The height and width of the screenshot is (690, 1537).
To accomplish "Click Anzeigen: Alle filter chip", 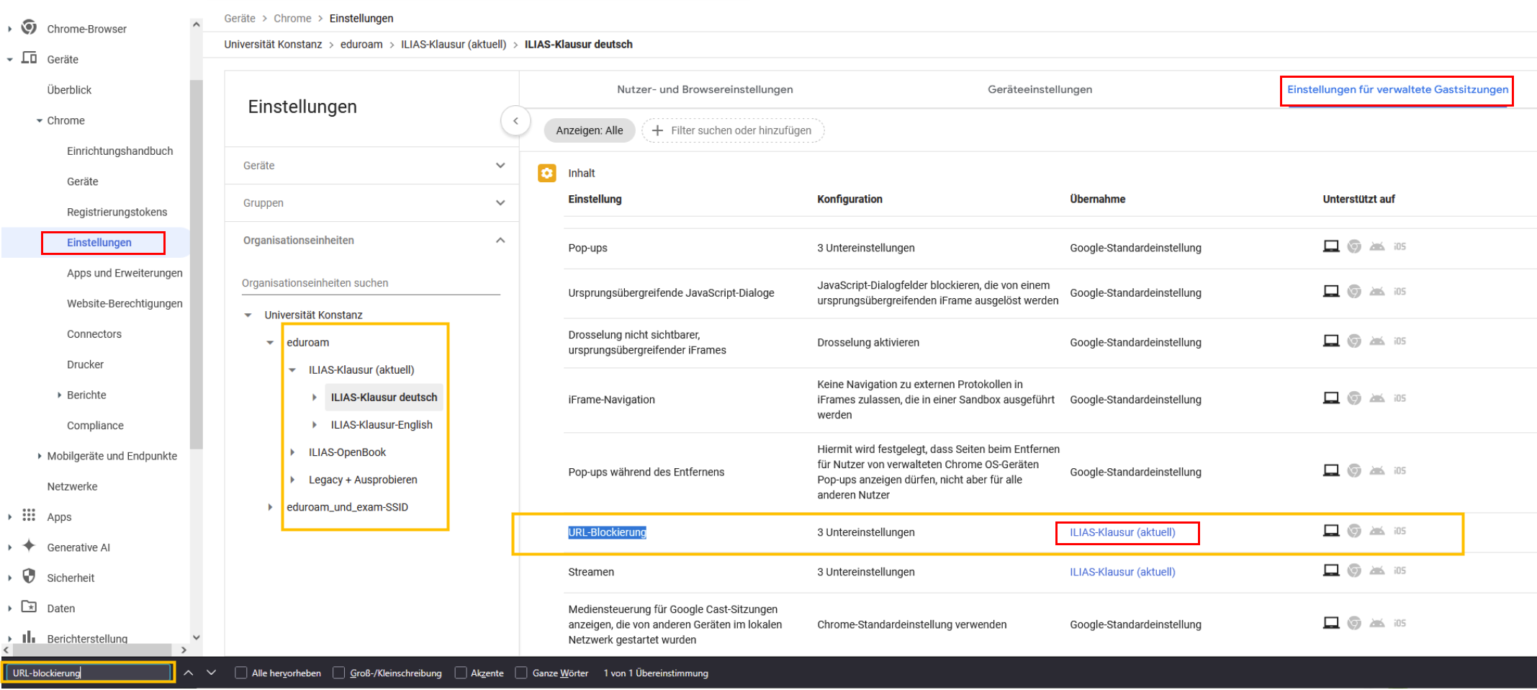I will (590, 130).
